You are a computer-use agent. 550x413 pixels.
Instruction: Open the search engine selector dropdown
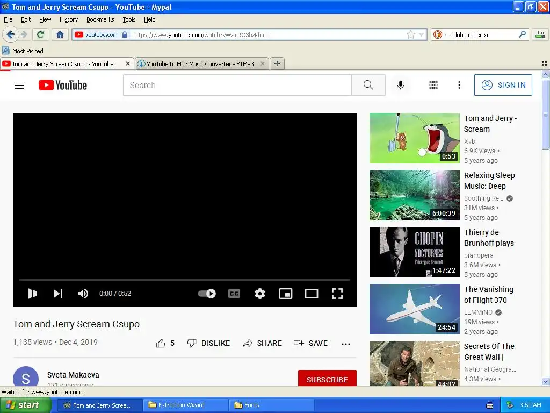(x=440, y=34)
